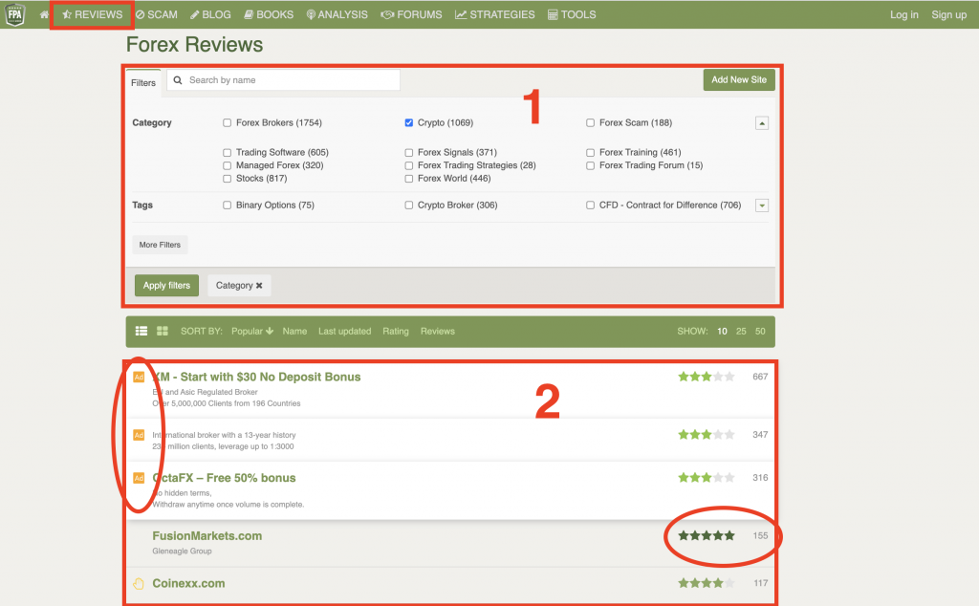
Task: Expand More Filters
Action: pos(160,245)
